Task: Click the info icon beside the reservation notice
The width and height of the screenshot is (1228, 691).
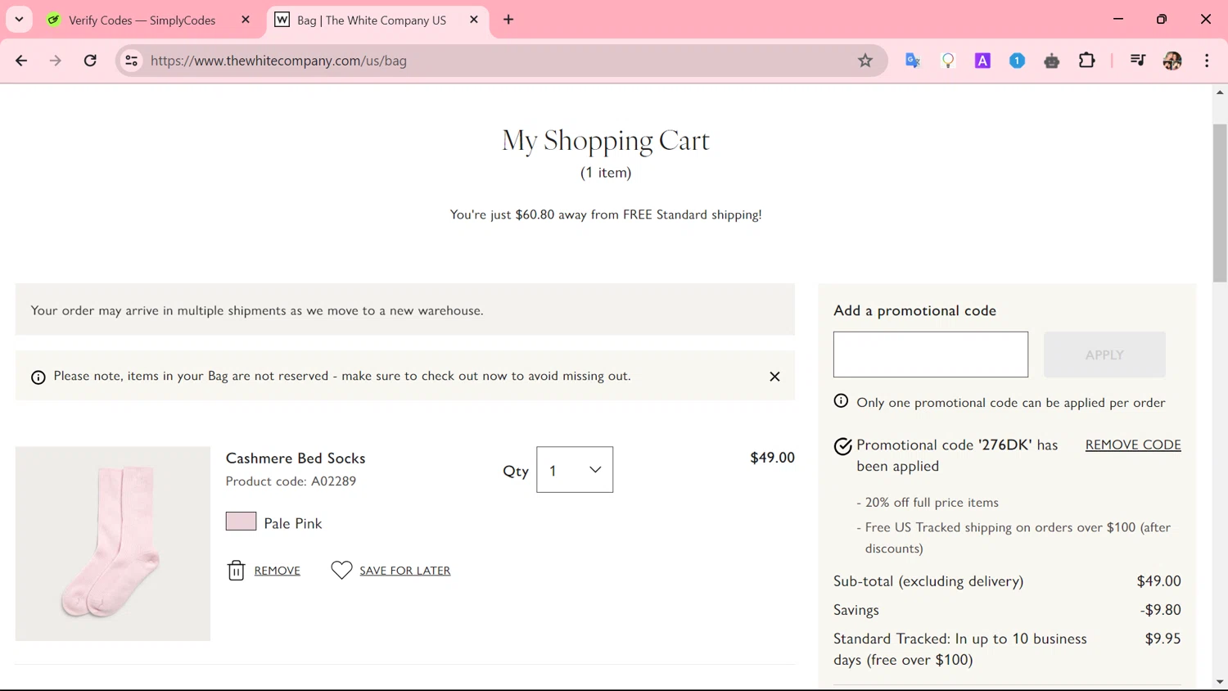Action: click(x=38, y=377)
